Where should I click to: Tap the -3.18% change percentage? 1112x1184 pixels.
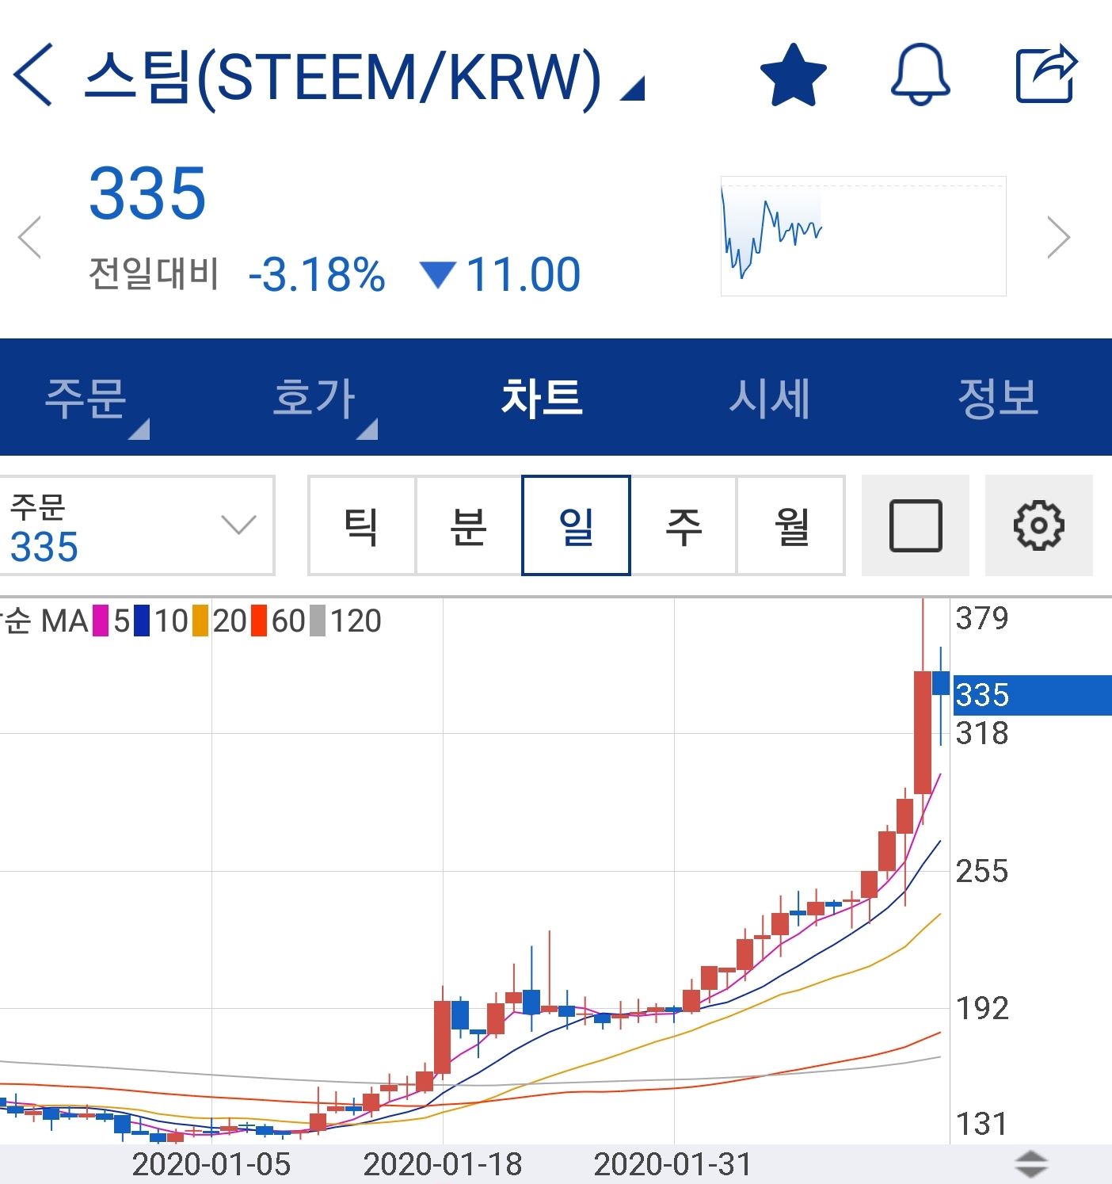click(317, 275)
